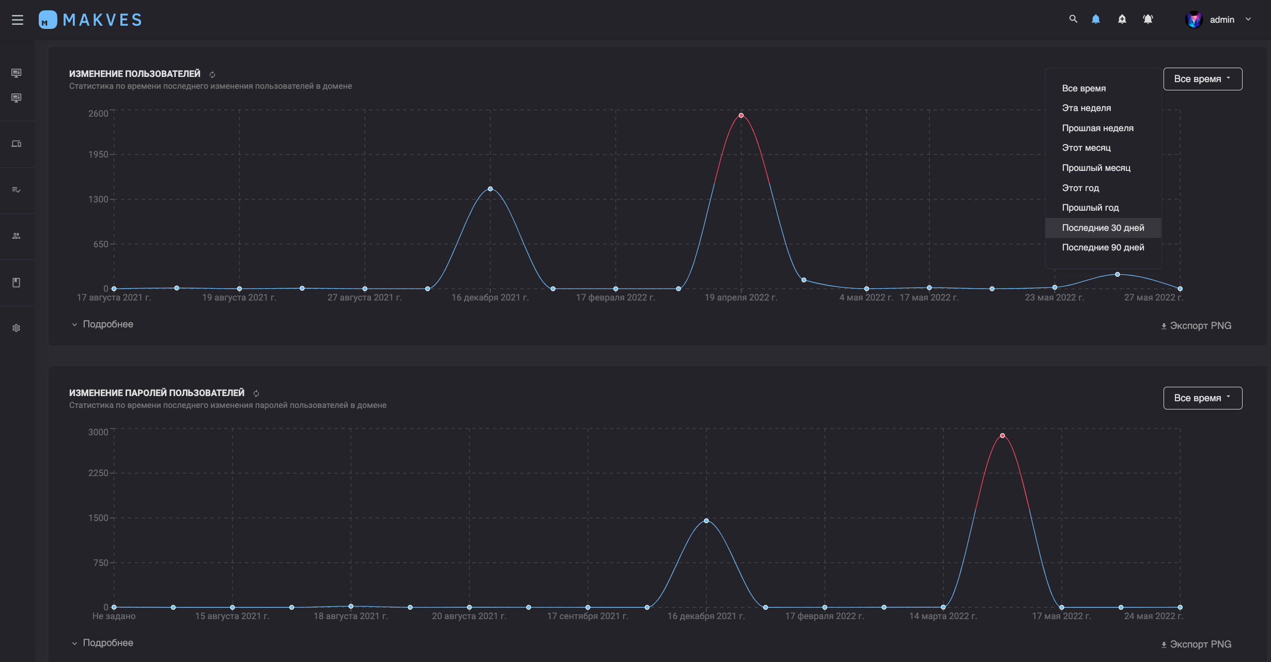Select Эта неделя from period menu
Viewport: 1271px width, 662px height.
point(1103,108)
